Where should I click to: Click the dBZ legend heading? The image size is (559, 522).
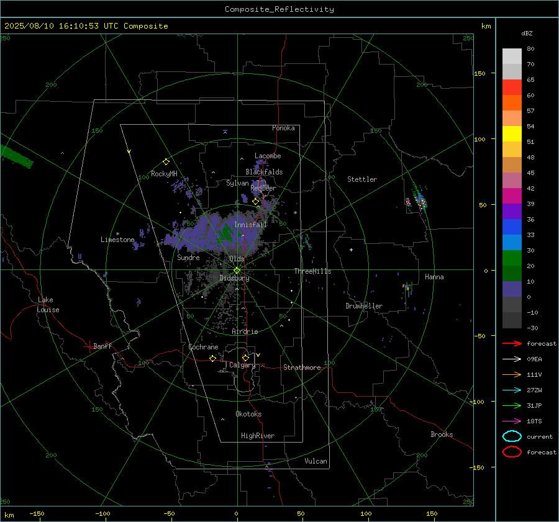click(x=527, y=33)
